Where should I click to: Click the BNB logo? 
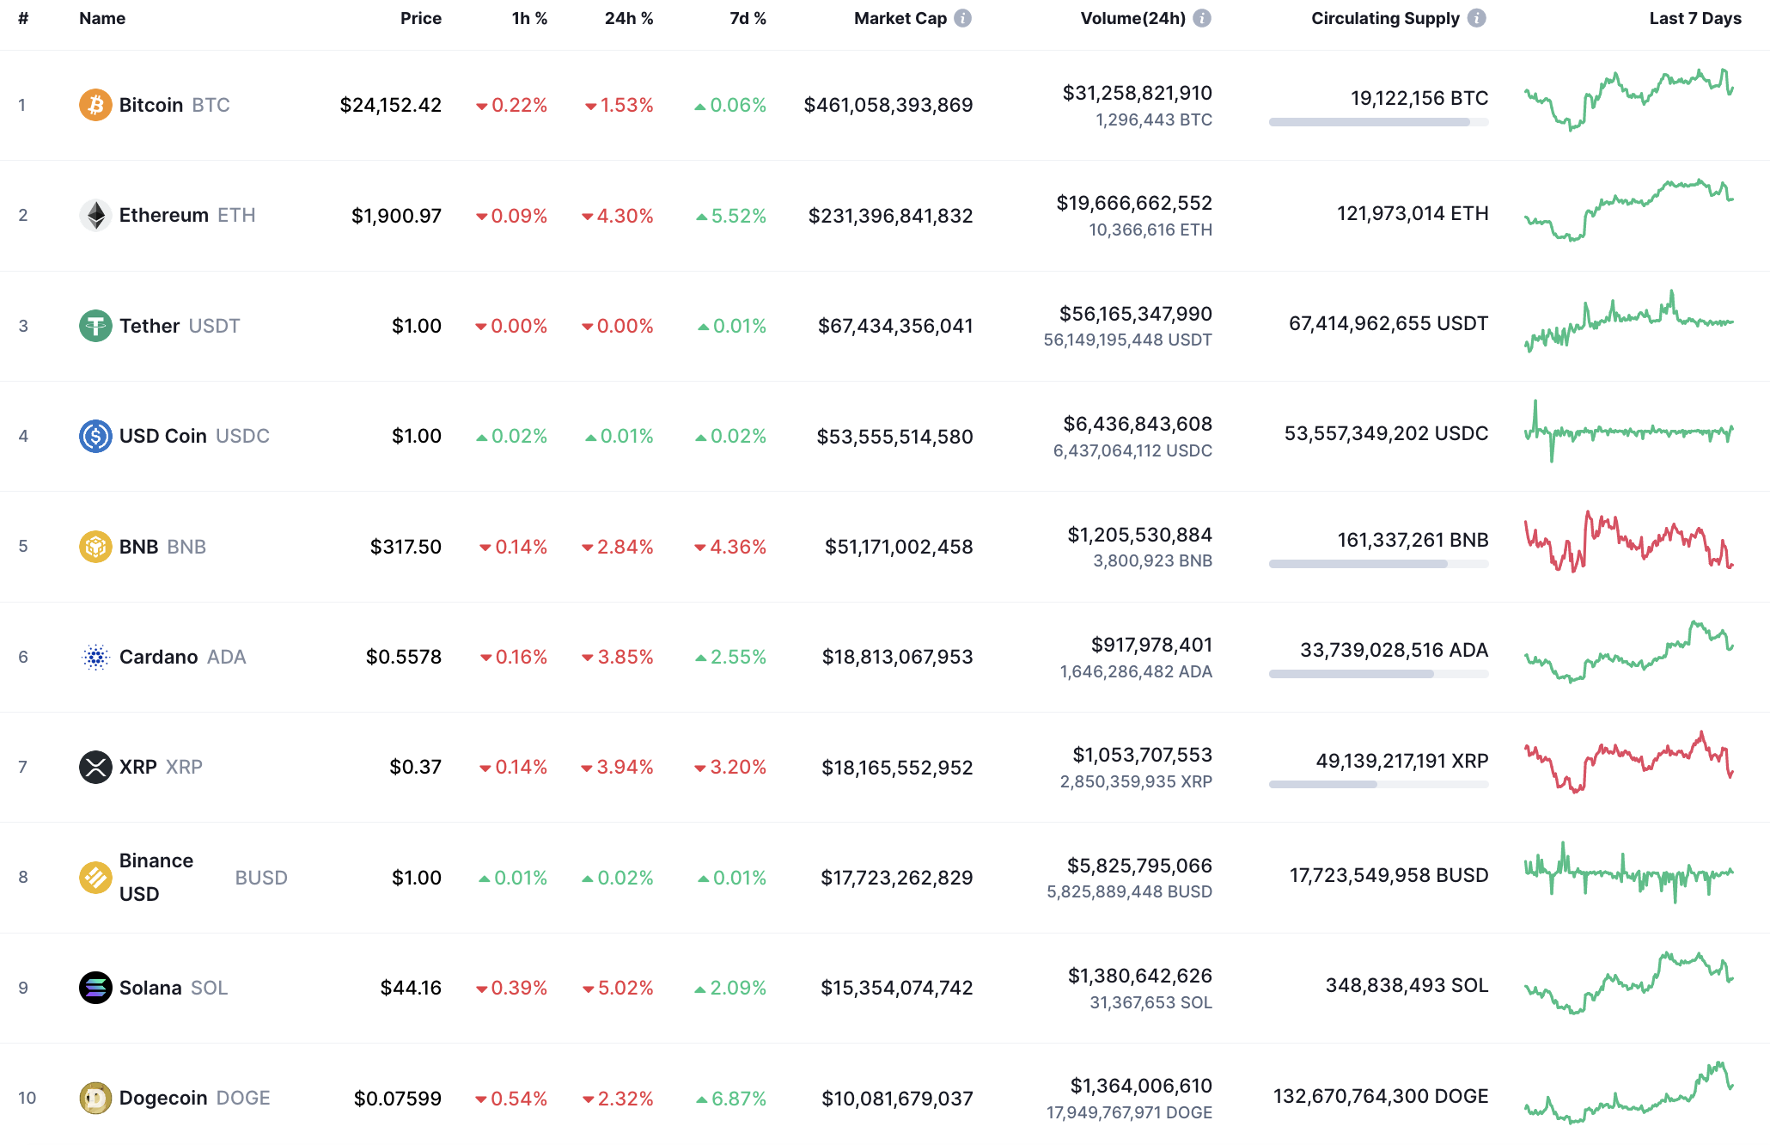(95, 546)
